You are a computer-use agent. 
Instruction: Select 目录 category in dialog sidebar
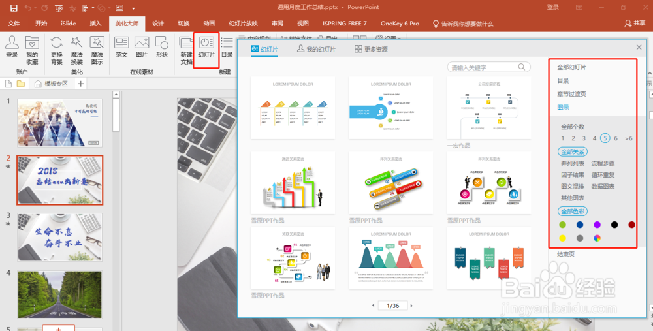(x=563, y=80)
